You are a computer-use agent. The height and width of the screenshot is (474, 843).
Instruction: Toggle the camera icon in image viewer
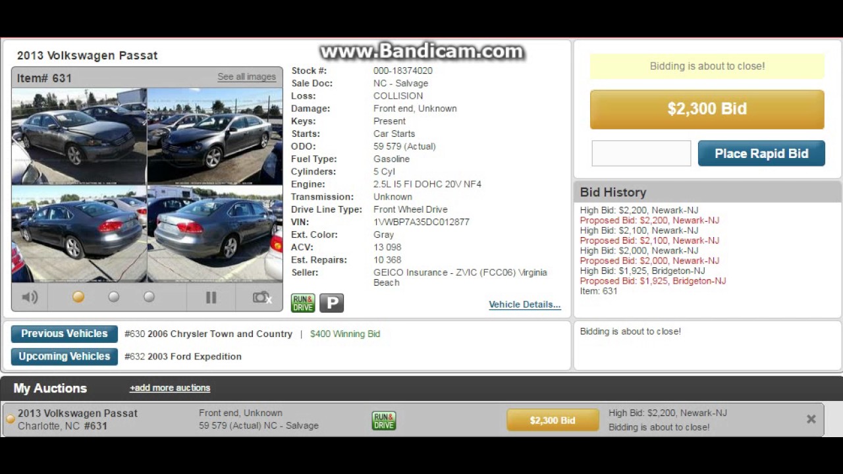coord(262,298)
